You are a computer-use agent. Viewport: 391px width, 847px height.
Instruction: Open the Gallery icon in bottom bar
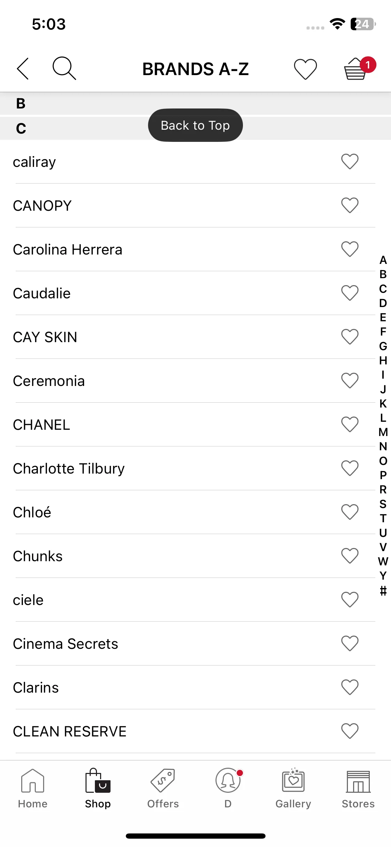(293, 788)
